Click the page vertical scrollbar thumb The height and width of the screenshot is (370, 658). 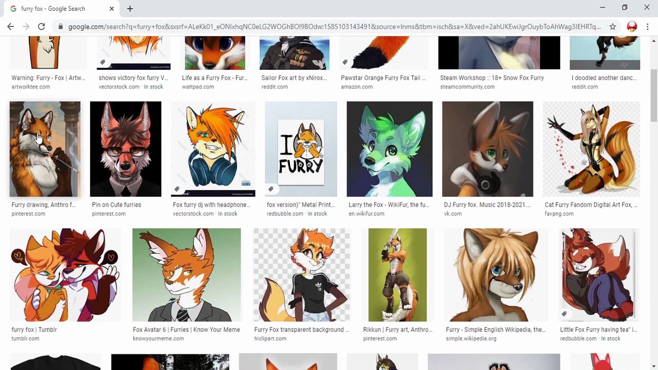pyautogui.click(x=653, y=96)
